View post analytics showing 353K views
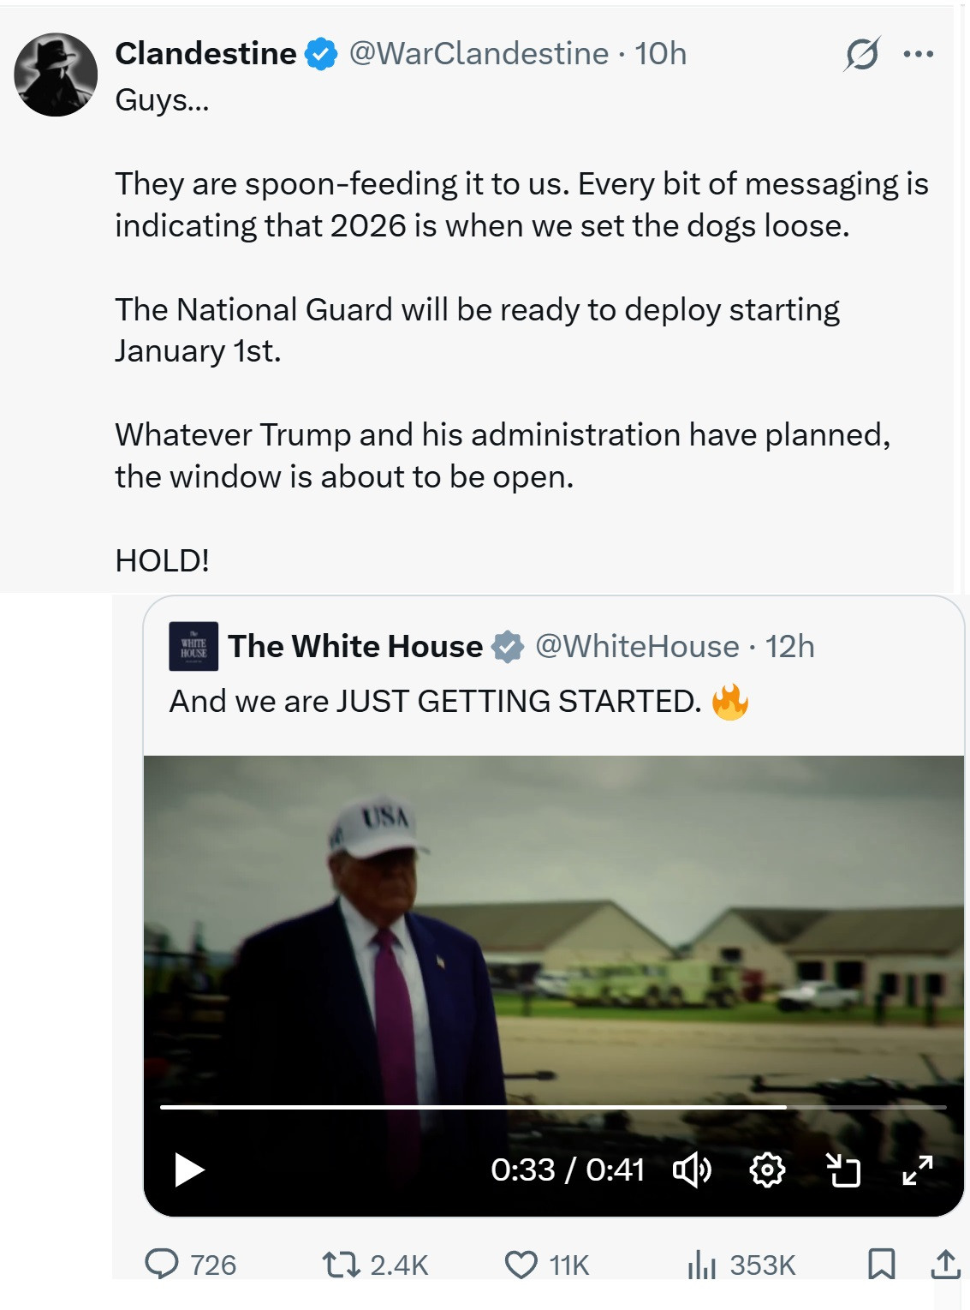 coord(701,1264)
